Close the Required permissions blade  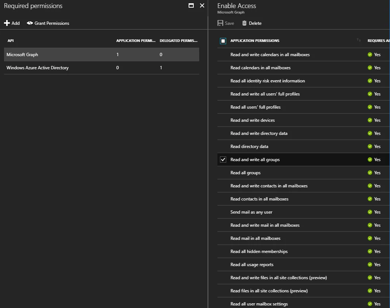point(202,6)
